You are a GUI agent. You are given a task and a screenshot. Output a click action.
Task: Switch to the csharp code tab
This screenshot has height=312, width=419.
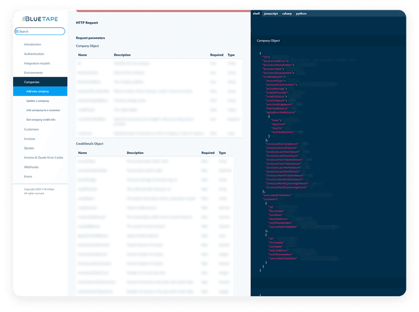pos(287,14)
